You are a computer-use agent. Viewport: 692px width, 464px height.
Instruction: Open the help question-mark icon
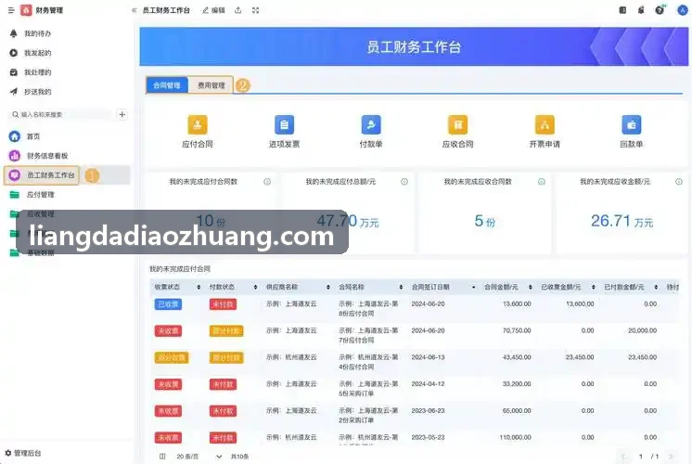[x=660, y=10]
